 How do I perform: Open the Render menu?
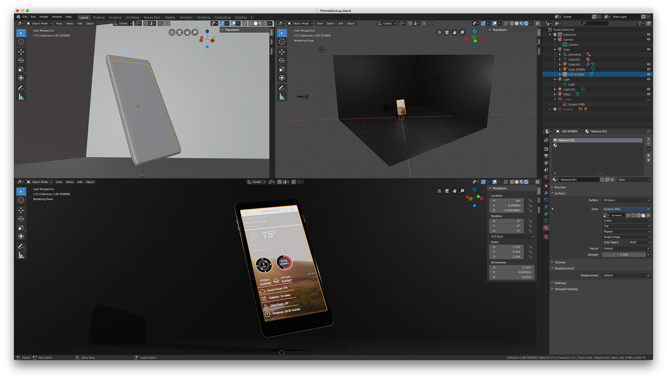point(44,17)
